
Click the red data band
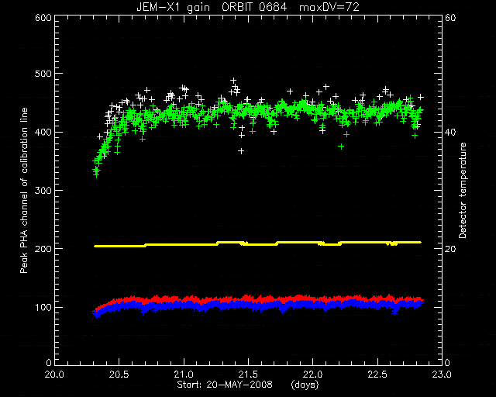[x=258, y=299]
